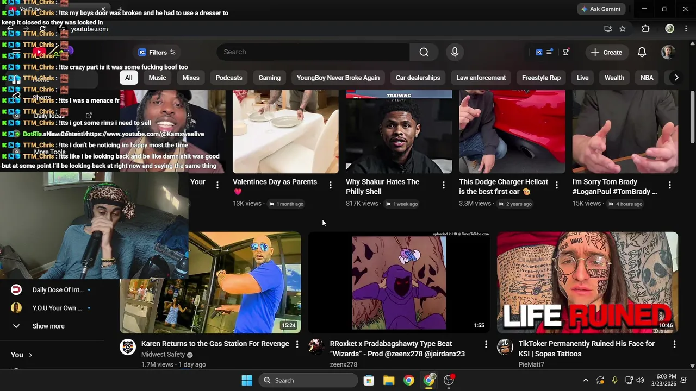Open LIFE RUINED video thumbnail
The width and height of the screenshot is (696, 391).
click(587, 282)
